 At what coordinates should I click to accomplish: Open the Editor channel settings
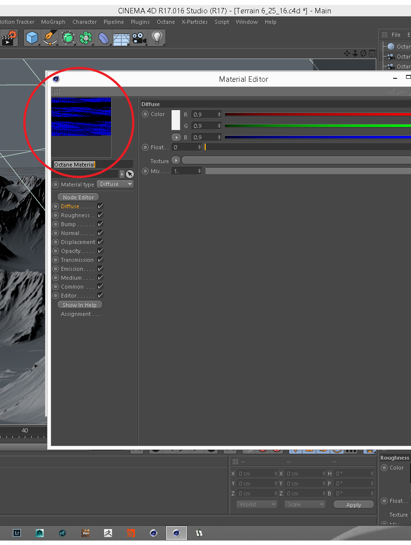[69, 296]
